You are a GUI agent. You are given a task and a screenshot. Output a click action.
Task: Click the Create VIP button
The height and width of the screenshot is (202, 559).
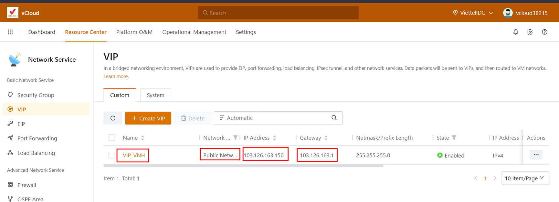(x=148, y=118)
